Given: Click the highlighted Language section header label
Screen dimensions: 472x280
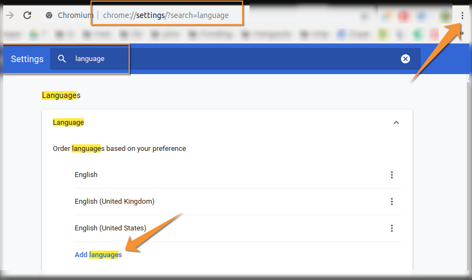Looking at the screenshot, I should coord(68,123).
